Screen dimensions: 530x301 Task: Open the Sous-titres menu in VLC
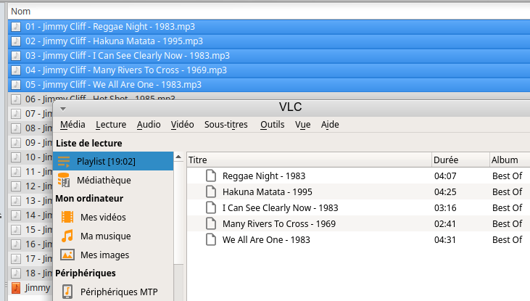coord(225,125)
